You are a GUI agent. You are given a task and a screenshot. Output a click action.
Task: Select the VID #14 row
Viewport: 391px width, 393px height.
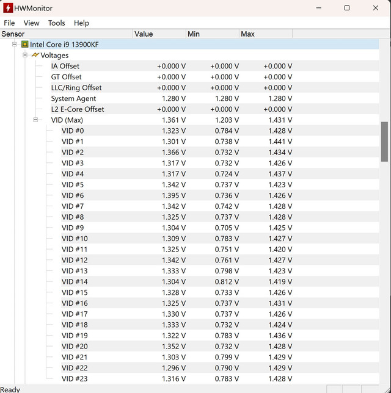click(x=220, y=281)
